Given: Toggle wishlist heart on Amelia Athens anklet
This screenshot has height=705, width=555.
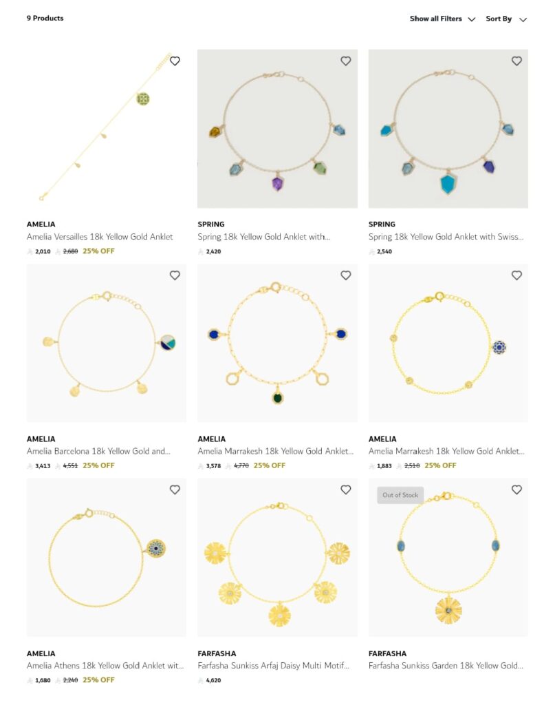Looking at the screenshot, I should pyautogui.click(x=175, y=490).
